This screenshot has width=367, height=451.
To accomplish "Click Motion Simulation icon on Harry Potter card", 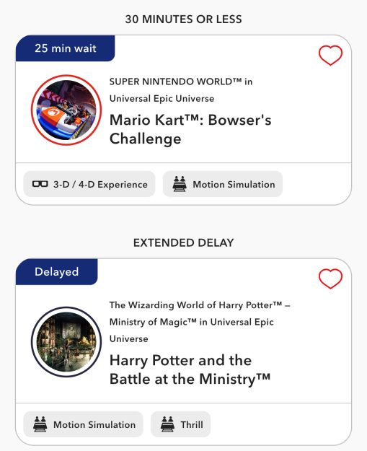I will (40, 424).
